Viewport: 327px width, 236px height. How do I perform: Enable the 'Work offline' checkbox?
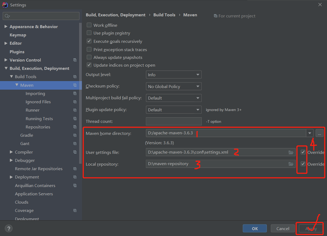pyautogui.click(x=89, y=25)
